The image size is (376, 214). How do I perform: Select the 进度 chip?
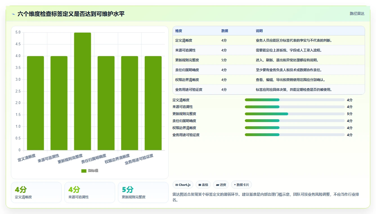(x=221, y=185)
